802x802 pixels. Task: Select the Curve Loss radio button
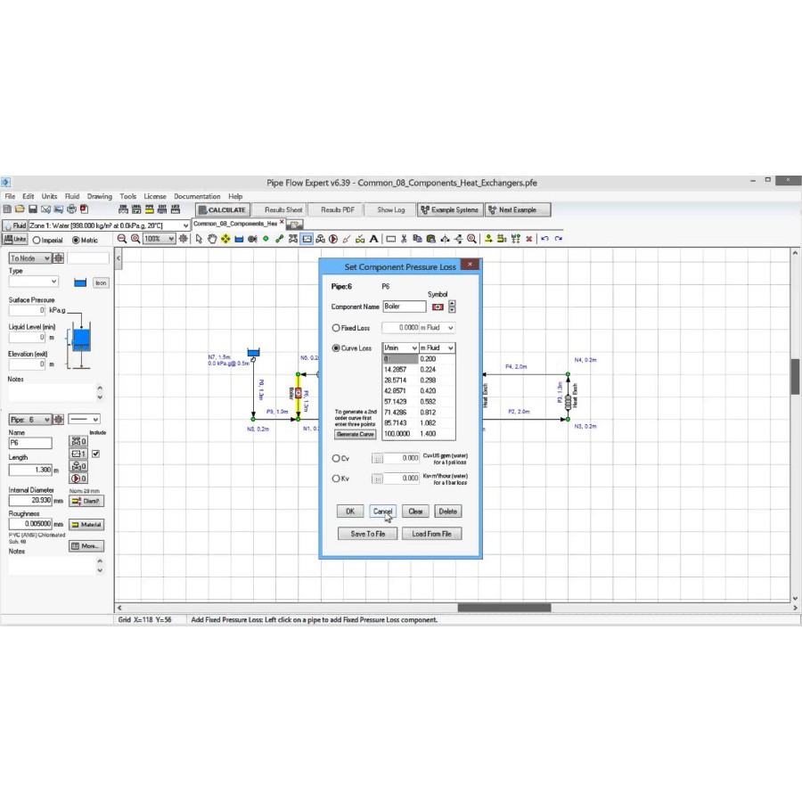[336, 348]
